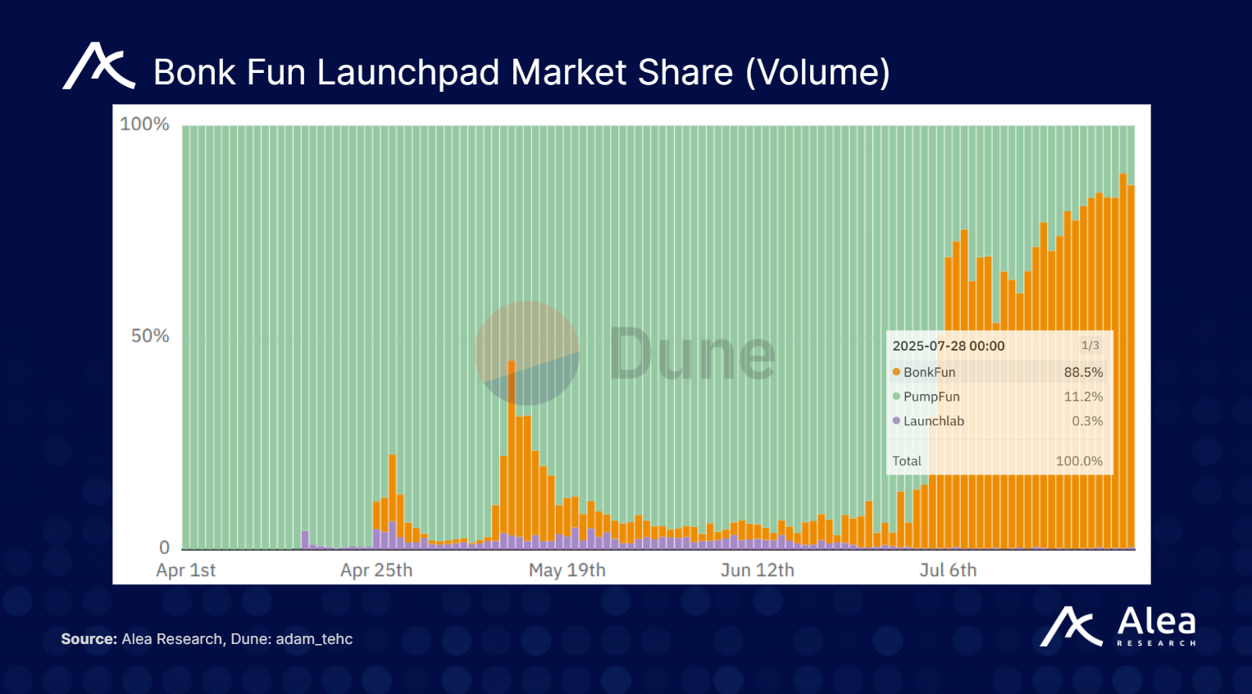Click the 50% gridline label

coord(150,335)
